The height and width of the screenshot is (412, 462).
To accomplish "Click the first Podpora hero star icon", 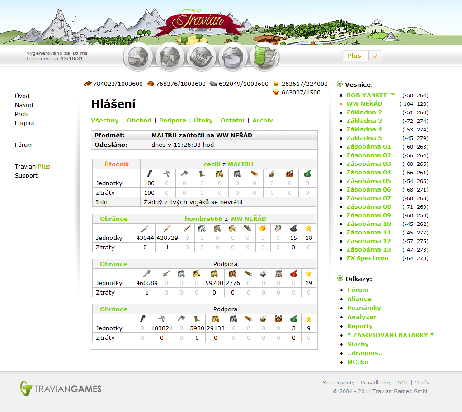I will coord(308,274).
